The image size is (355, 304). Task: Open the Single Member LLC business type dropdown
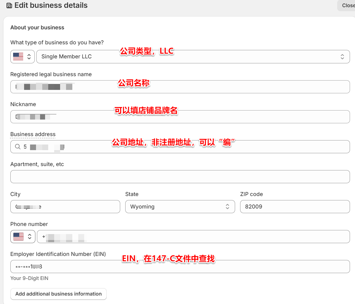pos(193,56)
